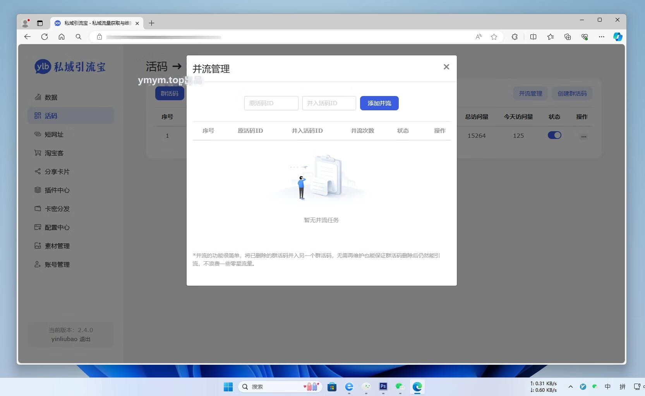Open the Copilot sidebar icon
Viewport: 645px width, 396px height.
[618, 37]
